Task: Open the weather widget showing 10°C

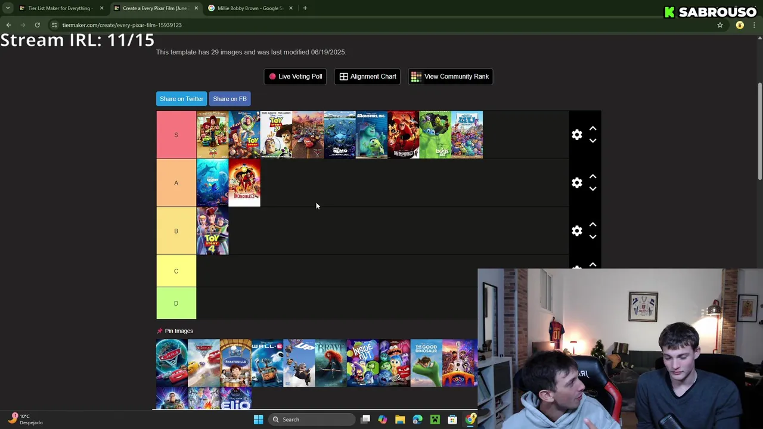Action: click(x=25, y=419)
